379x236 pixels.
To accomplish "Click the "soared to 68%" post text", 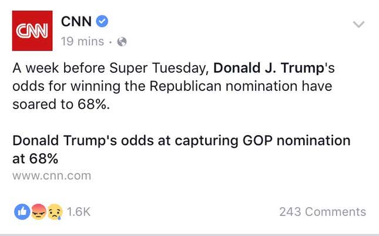I will (61, 104).
